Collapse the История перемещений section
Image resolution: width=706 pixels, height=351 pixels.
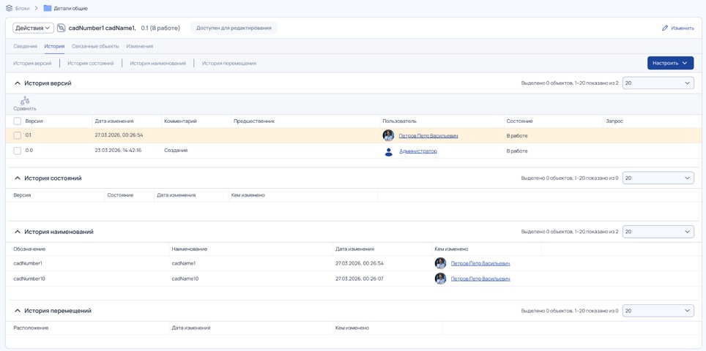[x=18, y=311]
